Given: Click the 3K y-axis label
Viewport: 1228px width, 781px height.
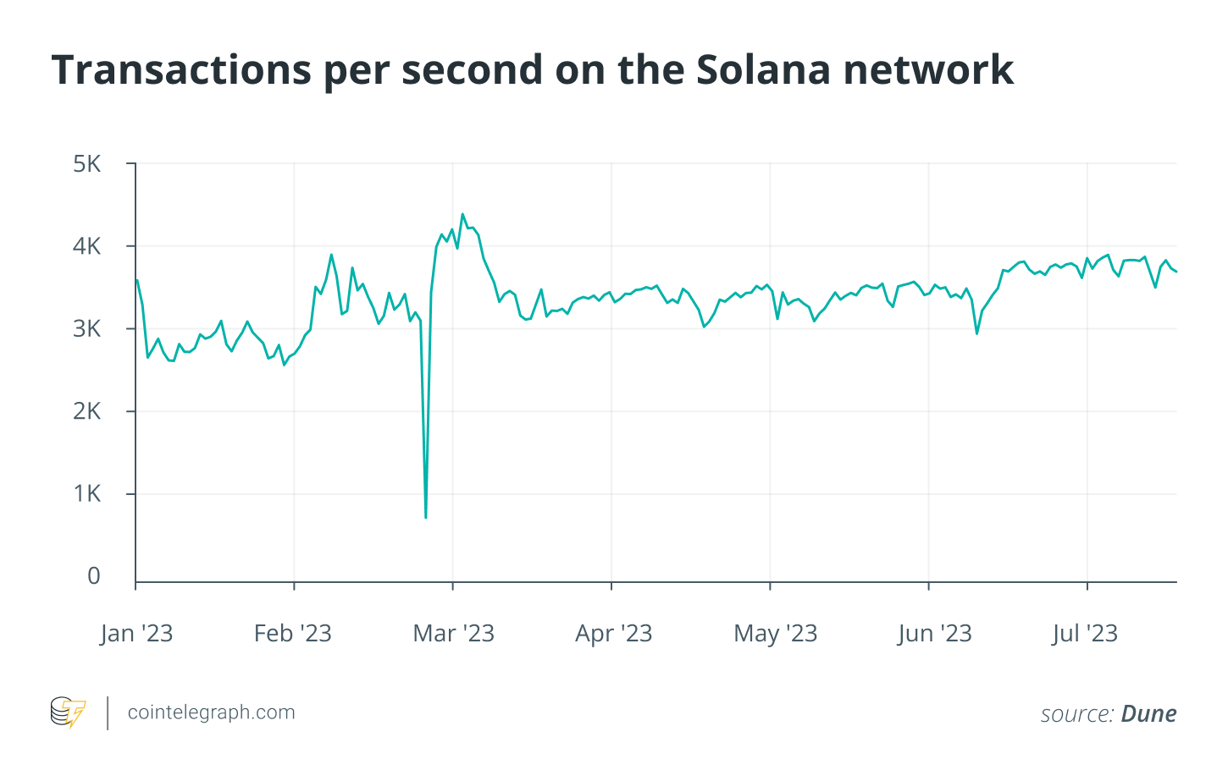Looking at the screenshot, I should click(x=87, y=329).
